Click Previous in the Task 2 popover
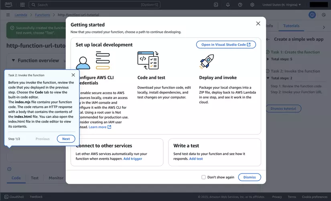 click(x=43, y=139)
